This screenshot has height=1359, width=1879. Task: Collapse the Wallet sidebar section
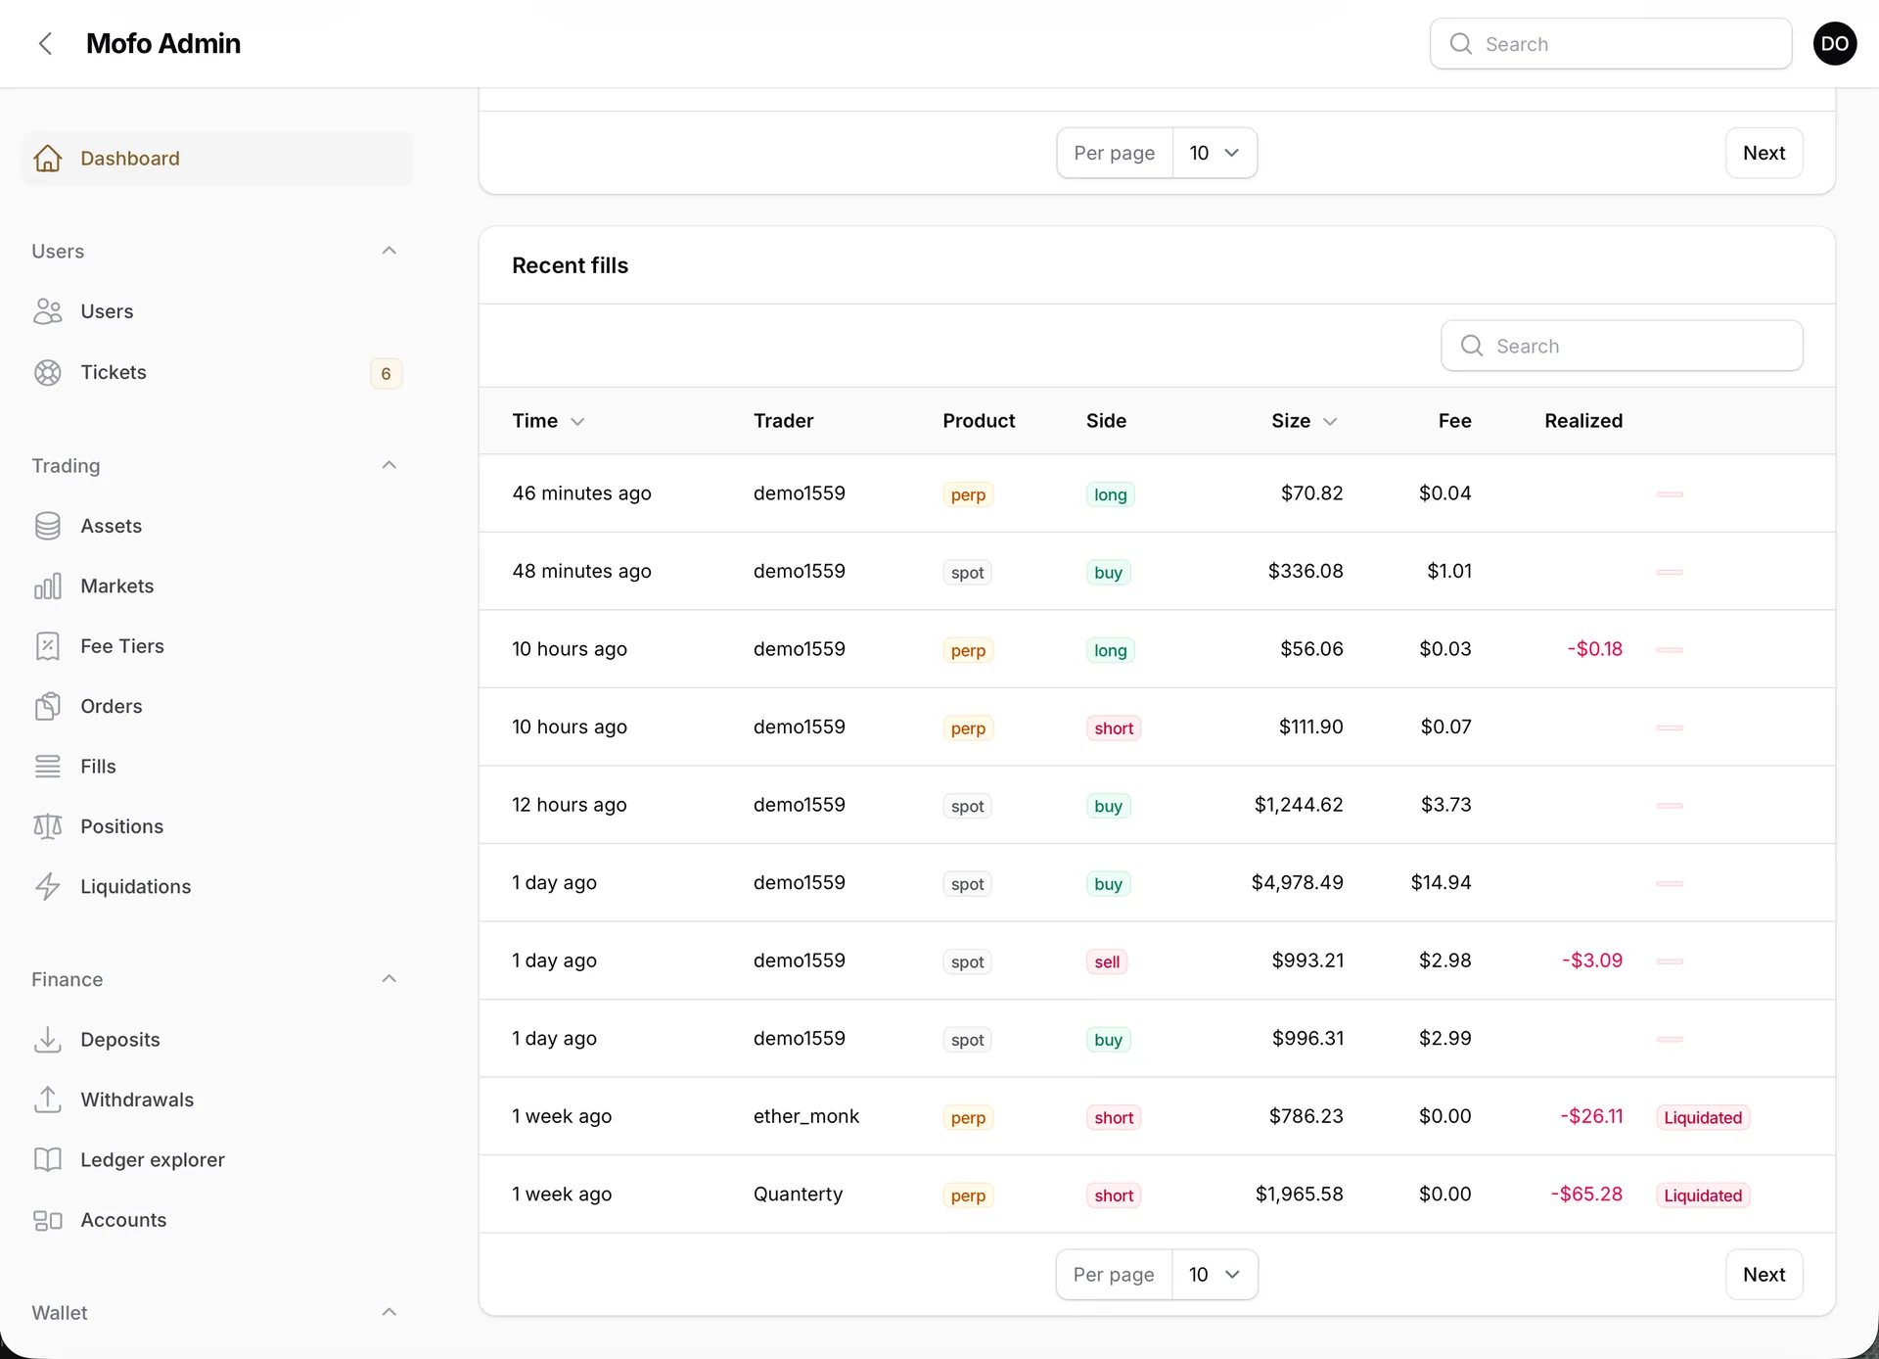389,1312
